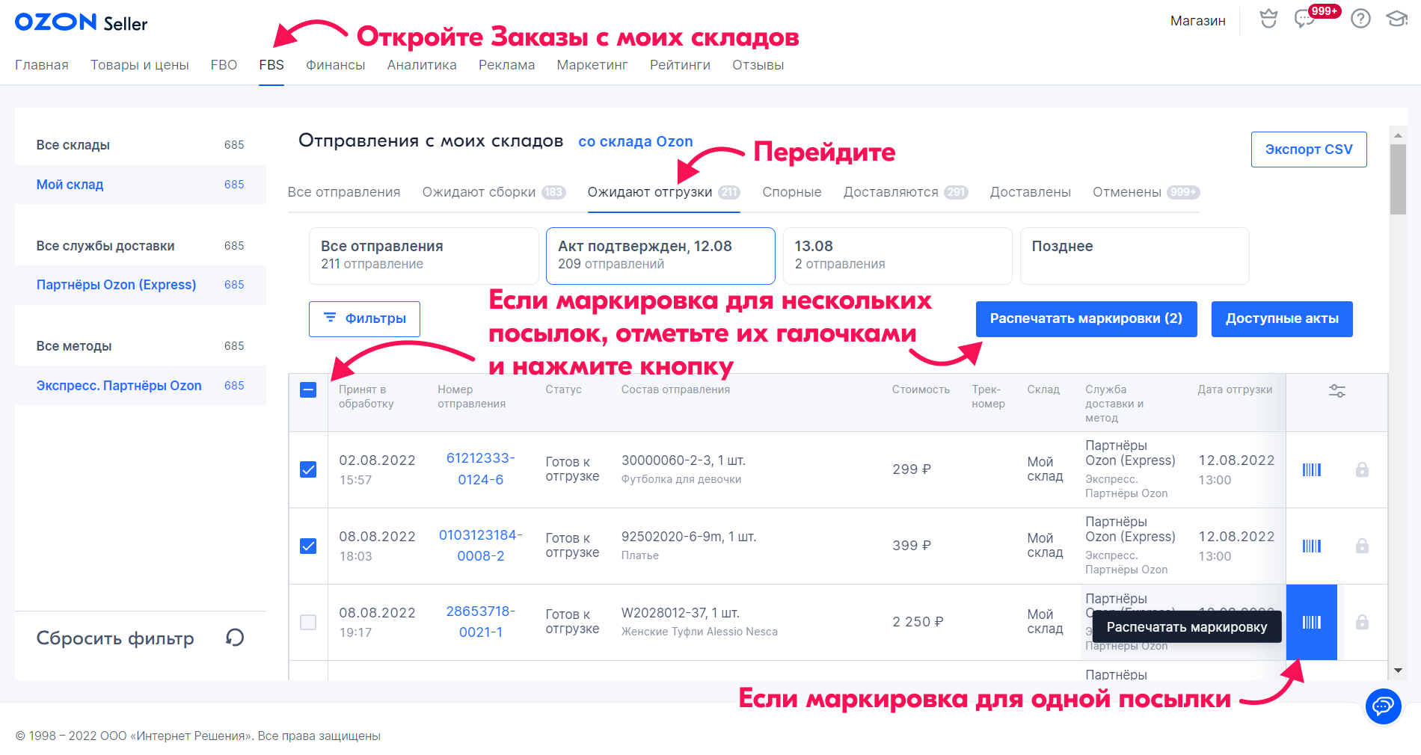Open Магазин account menu

1197,21
